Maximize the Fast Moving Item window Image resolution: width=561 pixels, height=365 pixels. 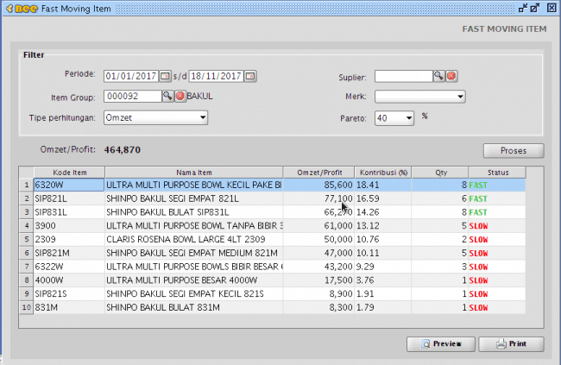[x=535, y=8]
